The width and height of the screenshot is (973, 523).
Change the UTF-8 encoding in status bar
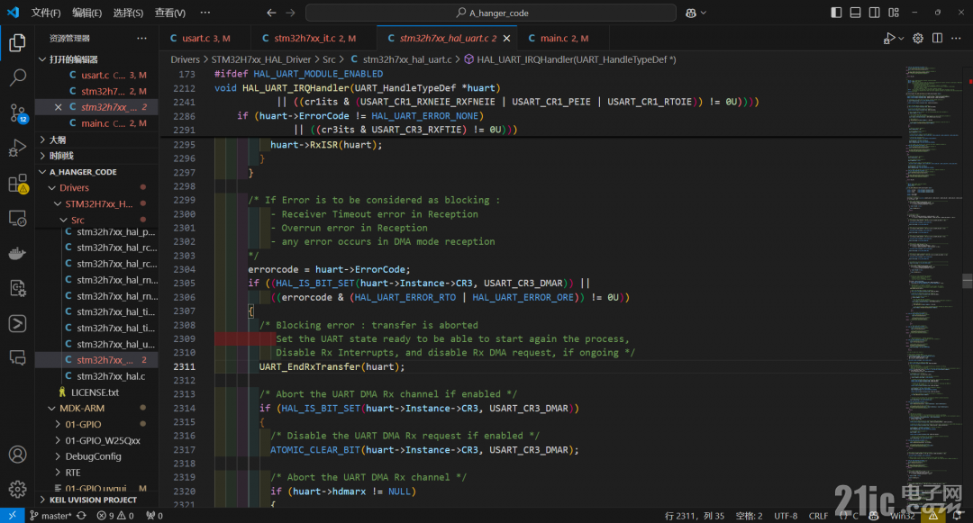(786, 516)
